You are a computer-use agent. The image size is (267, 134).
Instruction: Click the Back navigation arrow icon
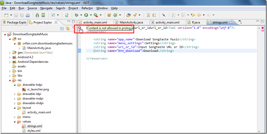point(199,15)
